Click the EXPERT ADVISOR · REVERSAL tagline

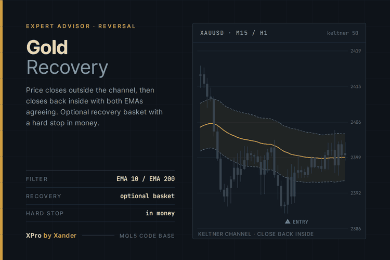point(81,26)
